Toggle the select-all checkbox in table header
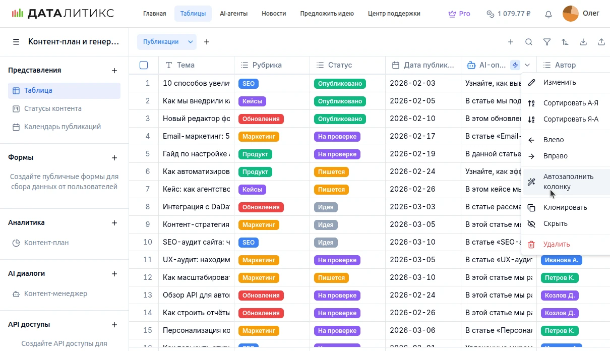This screenshot has width=610, height=351. (x=144, y=65)
